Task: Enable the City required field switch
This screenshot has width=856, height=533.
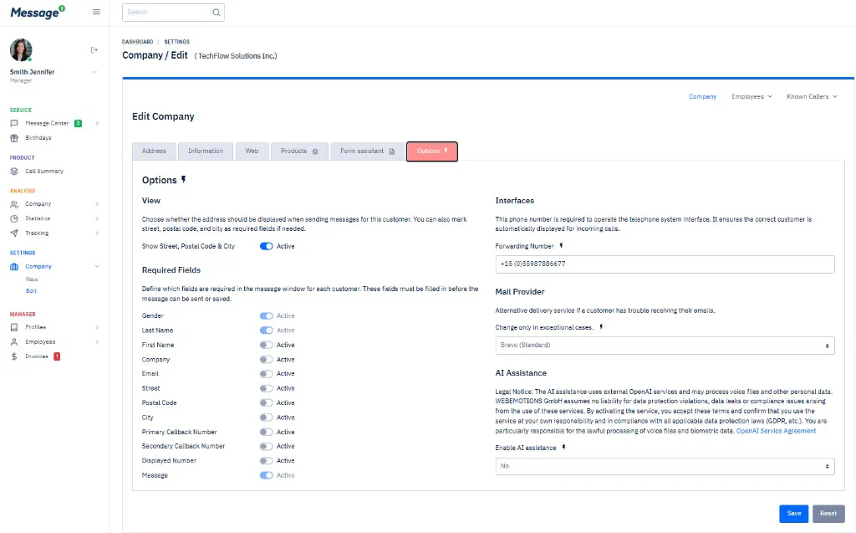Action: [267, 418]
